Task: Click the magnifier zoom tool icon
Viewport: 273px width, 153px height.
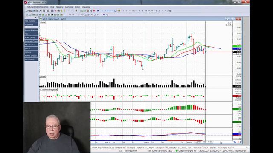Action: click(107, 15)
